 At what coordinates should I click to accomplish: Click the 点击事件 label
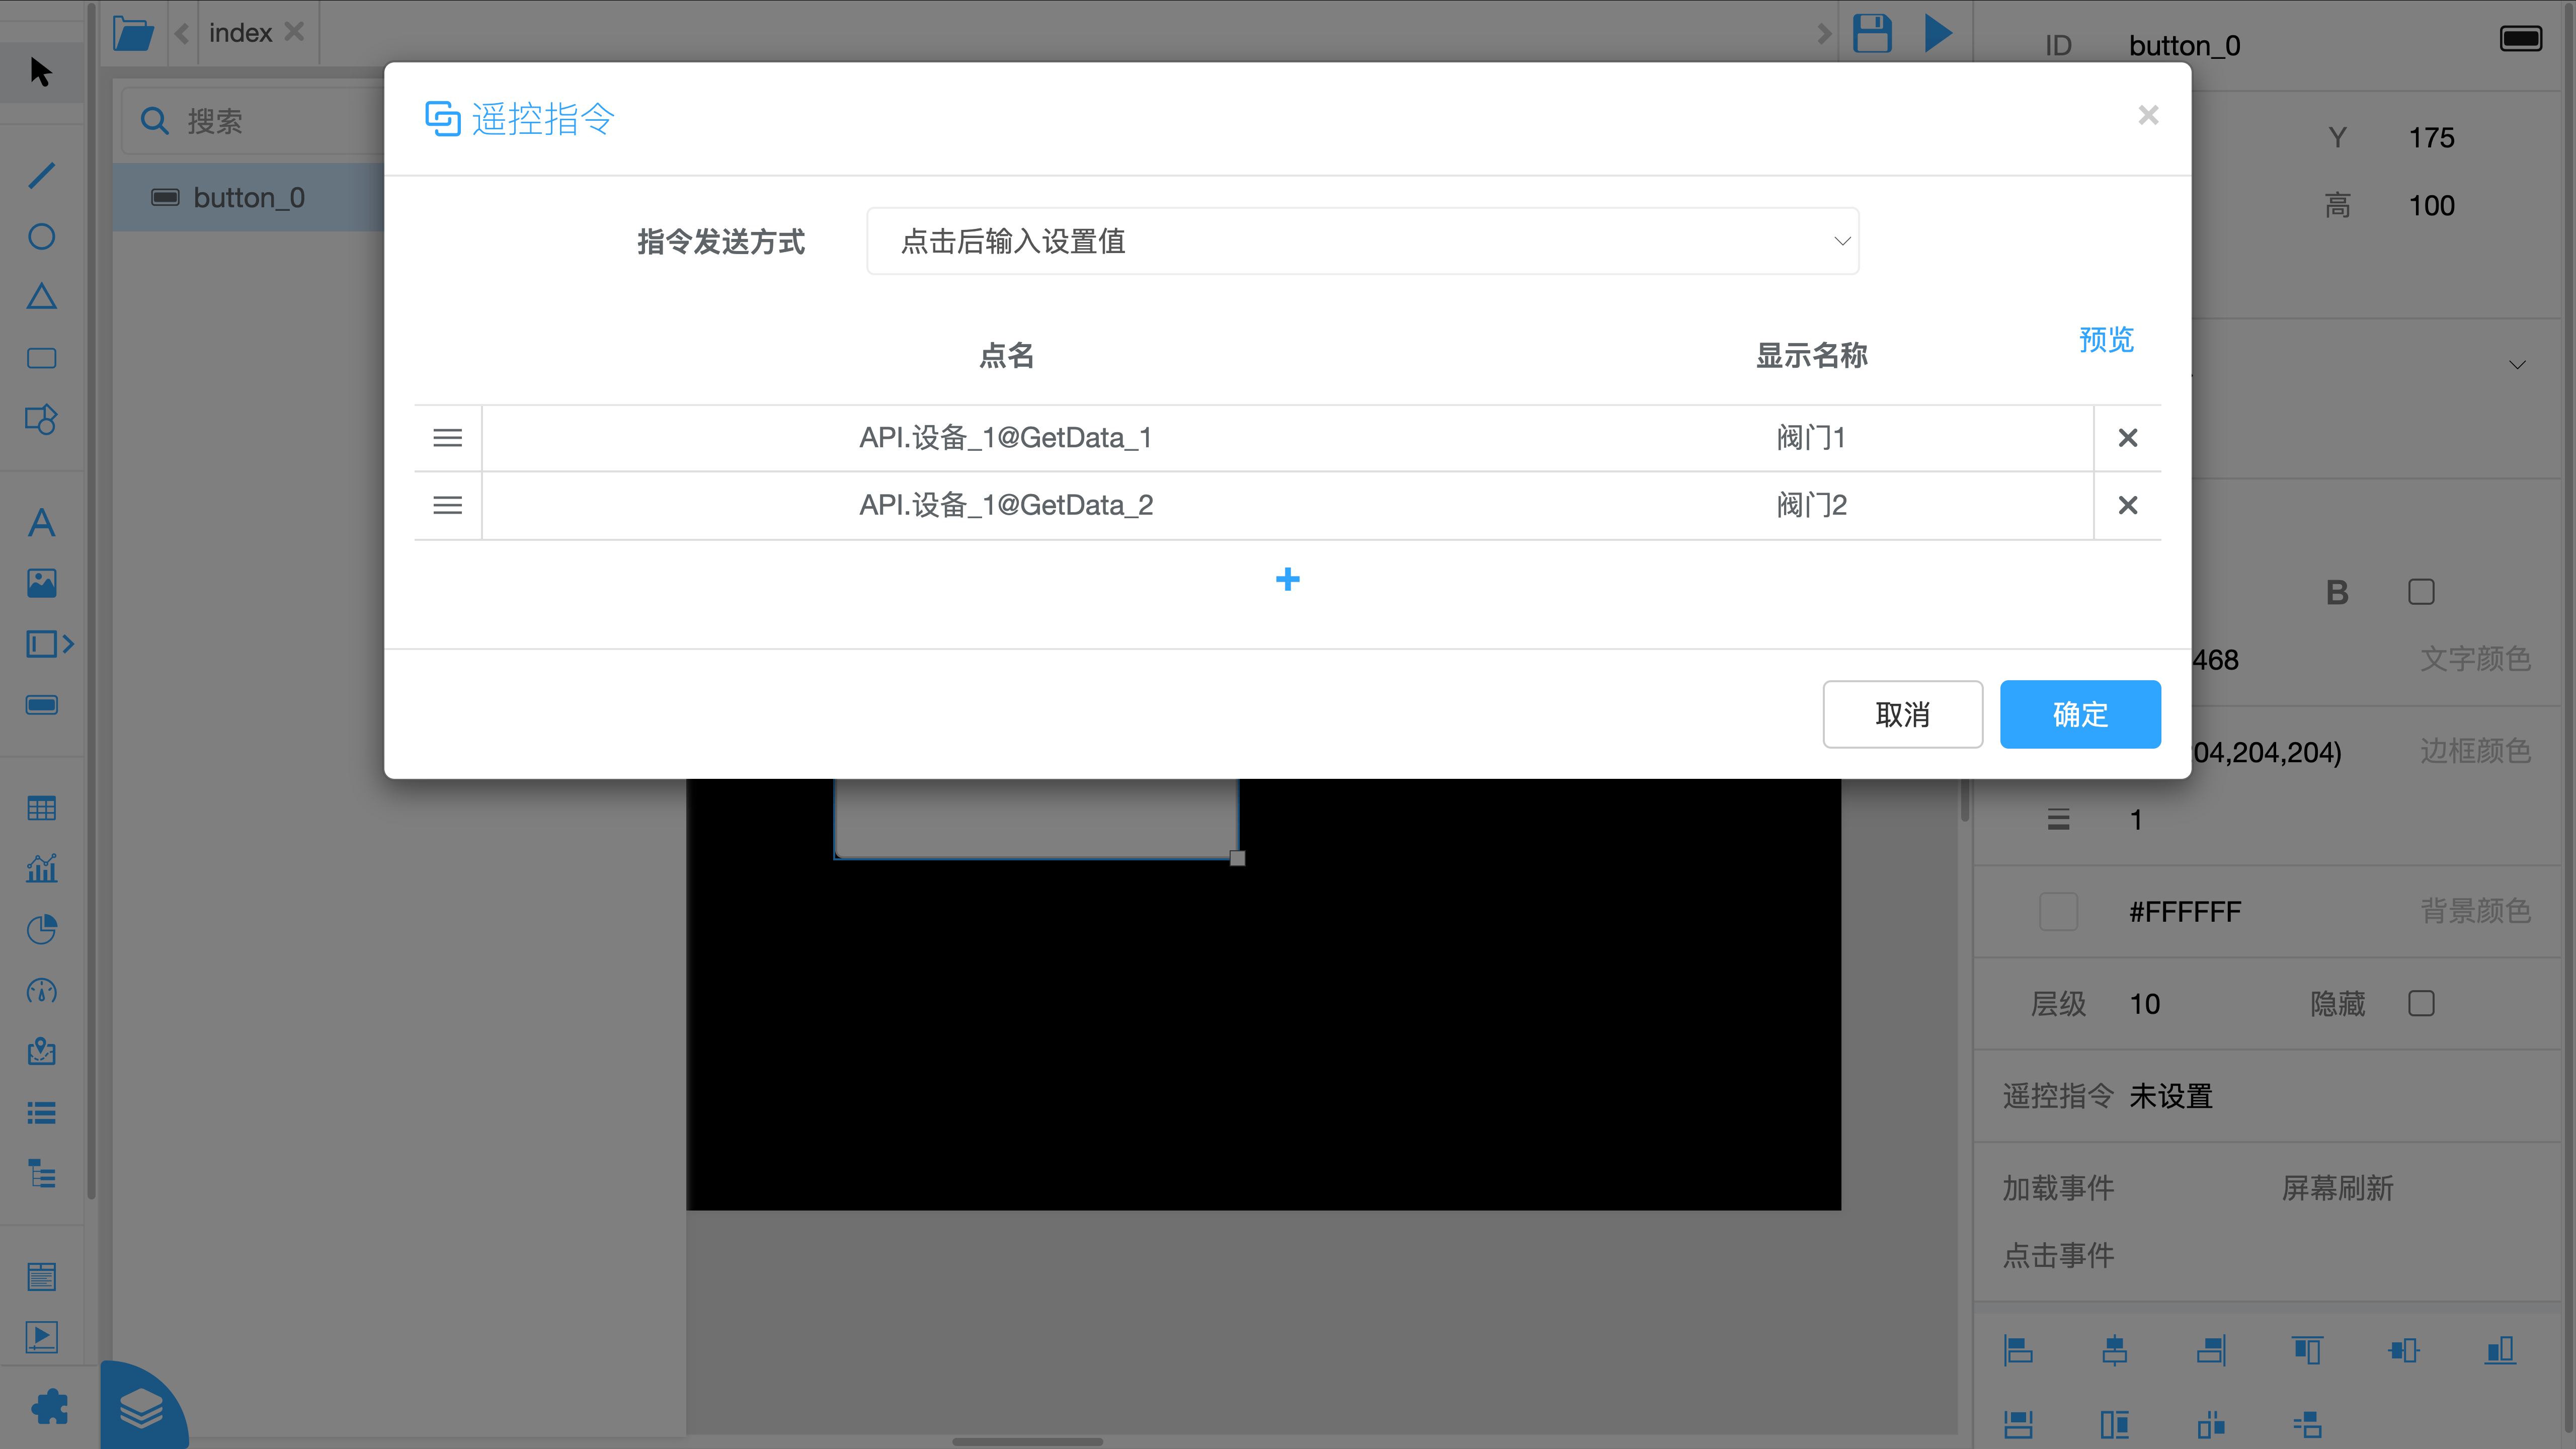point(2058,1255)
